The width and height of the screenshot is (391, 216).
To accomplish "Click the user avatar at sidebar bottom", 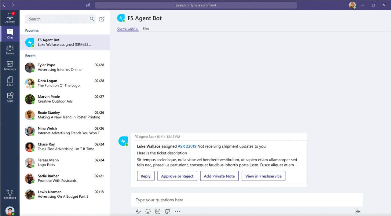I will [10, 211].
